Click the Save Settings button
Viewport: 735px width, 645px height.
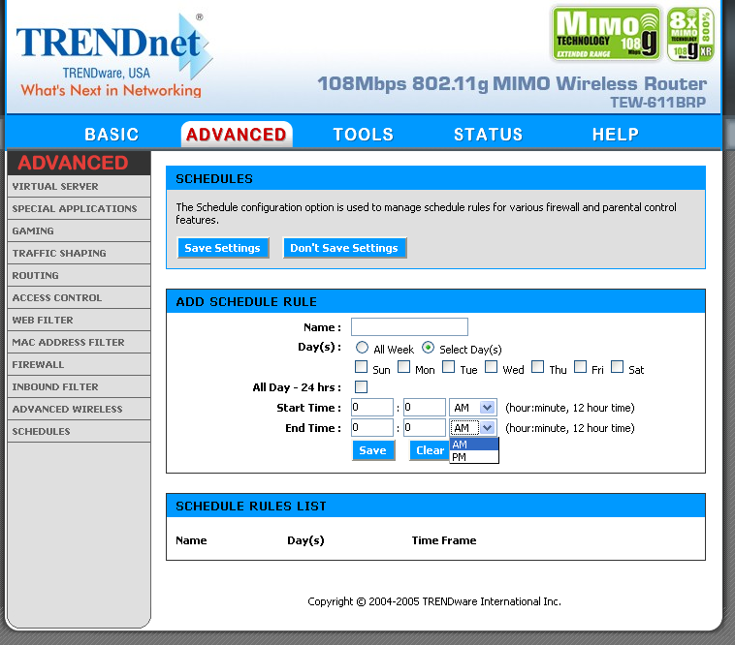223,248
